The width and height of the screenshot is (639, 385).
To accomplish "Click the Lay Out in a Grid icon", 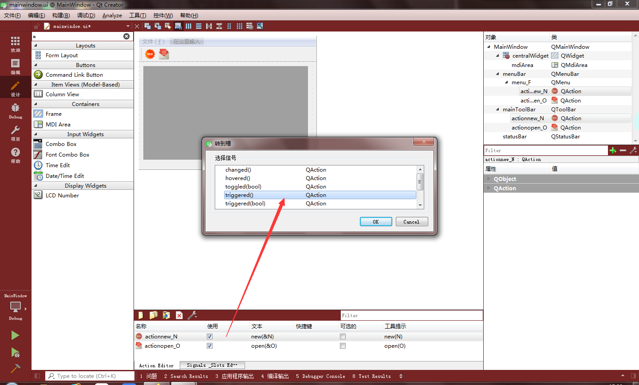I will coord(239,26).
